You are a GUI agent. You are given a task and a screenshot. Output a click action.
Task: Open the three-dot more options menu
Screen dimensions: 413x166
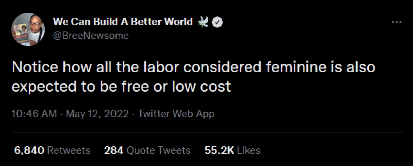396,22
